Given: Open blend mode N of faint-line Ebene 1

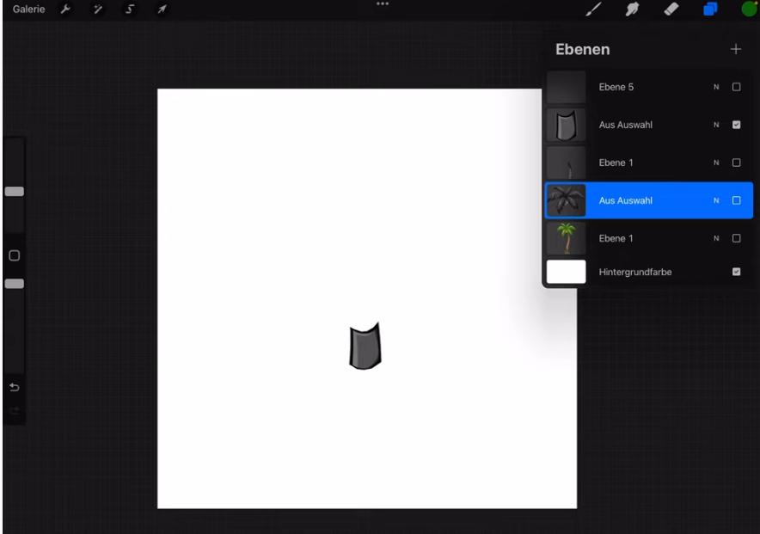Looking at the screenshot, I should tap(716, 163).
